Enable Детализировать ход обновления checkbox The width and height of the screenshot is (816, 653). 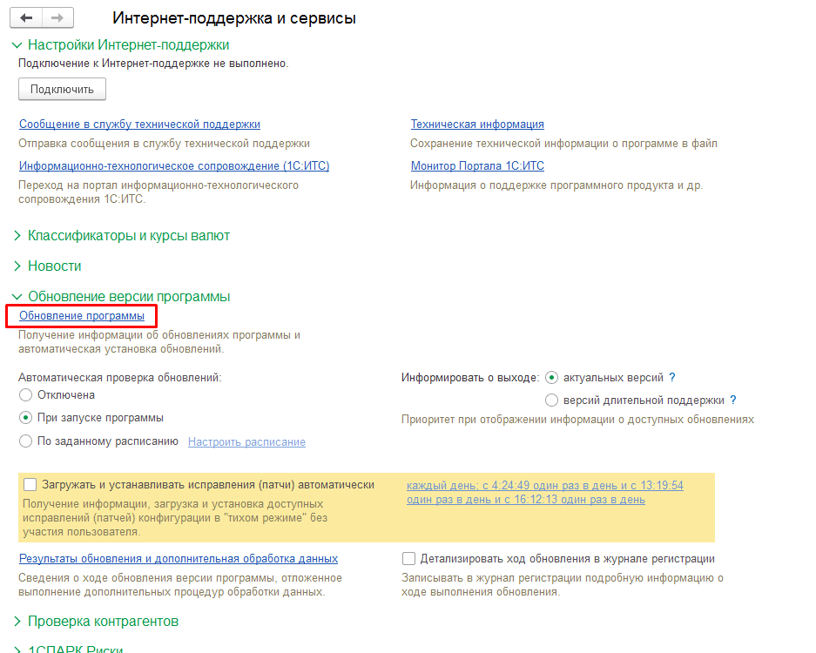click(409, 559)
